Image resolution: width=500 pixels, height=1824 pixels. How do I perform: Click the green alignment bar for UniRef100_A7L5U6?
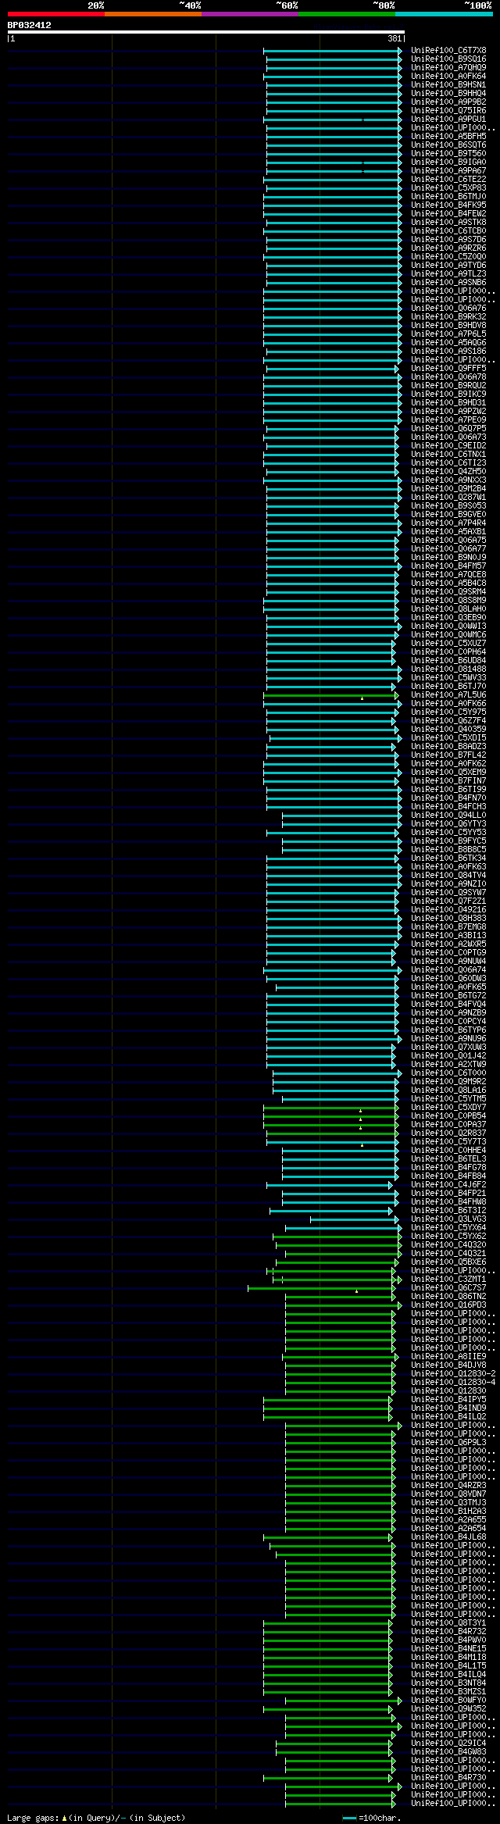[331, 695]
